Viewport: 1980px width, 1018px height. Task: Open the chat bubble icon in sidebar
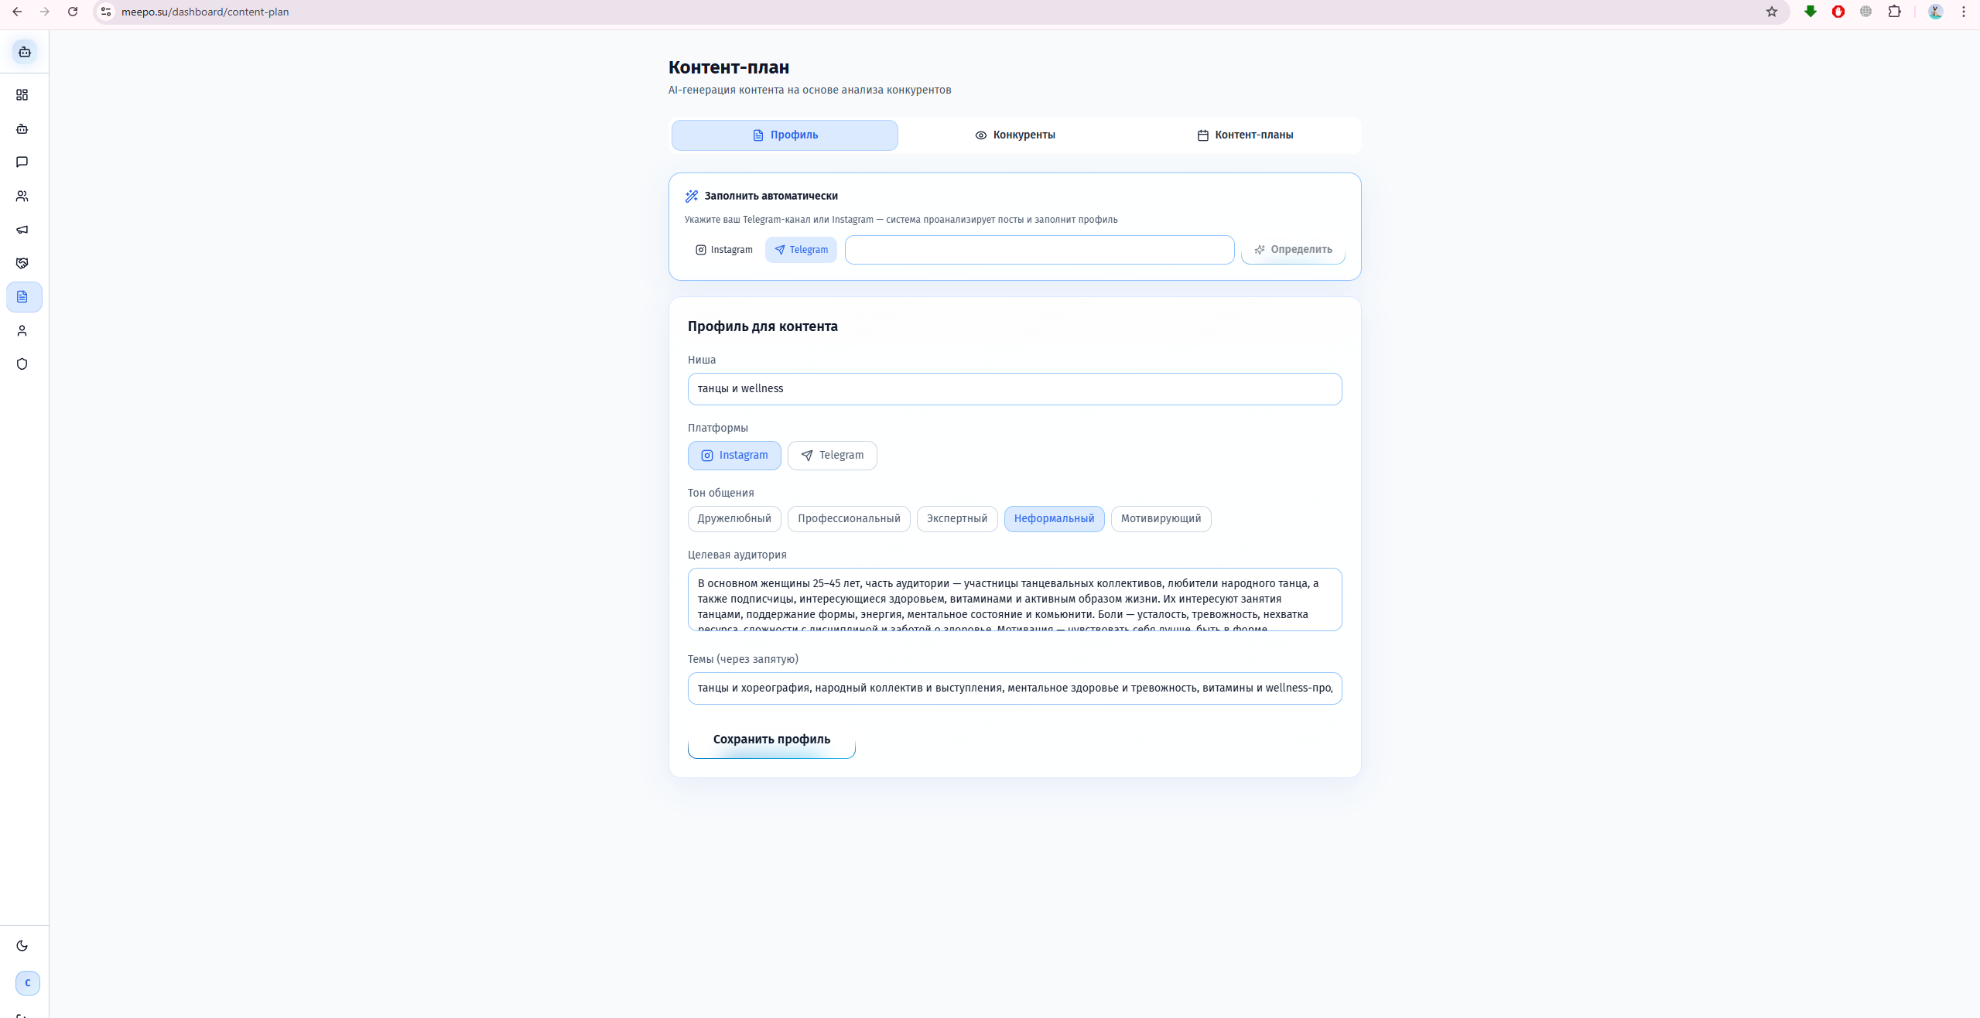(22, 162)
